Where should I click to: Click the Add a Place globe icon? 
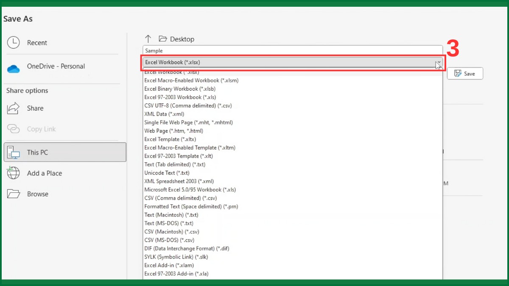point(13,173)
